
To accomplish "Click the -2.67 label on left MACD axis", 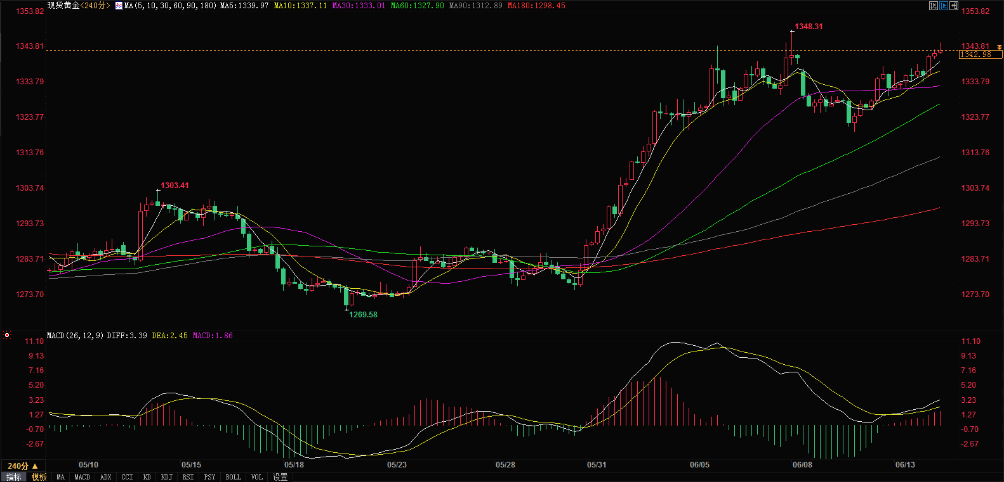I will pyautogui.click(x=35, y=444).
